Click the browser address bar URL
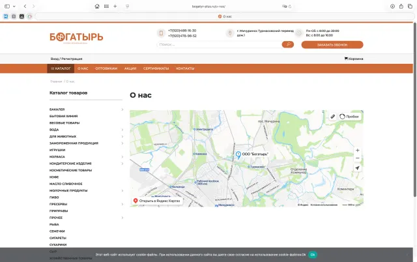 (x=208, y=7)
